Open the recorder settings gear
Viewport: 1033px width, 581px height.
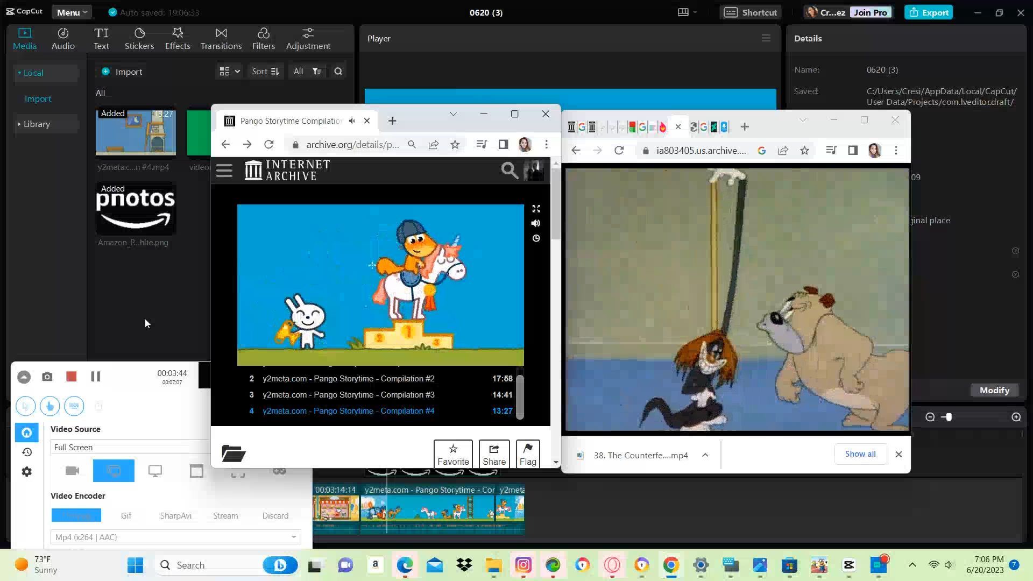click(26, 472)
